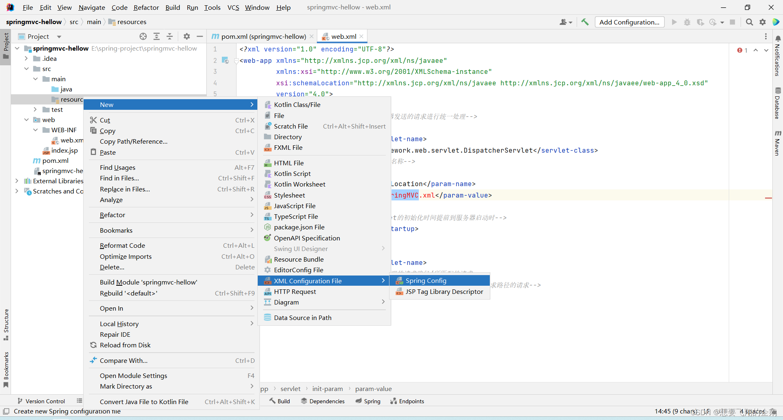Click the Stop square icon
This screenshot has height=420, width=783.
[x=732, y=22]
